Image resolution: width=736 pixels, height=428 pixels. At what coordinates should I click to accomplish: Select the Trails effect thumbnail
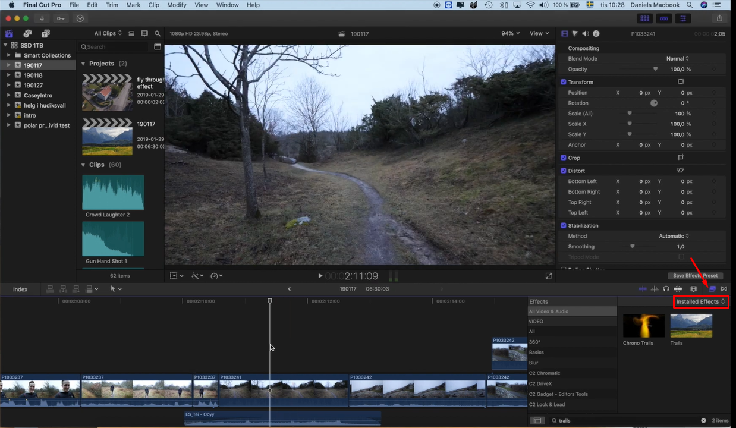pyautogui.click(x=691, y=326)
